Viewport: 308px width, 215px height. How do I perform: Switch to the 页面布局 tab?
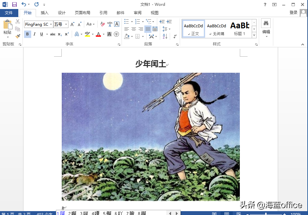83,13
